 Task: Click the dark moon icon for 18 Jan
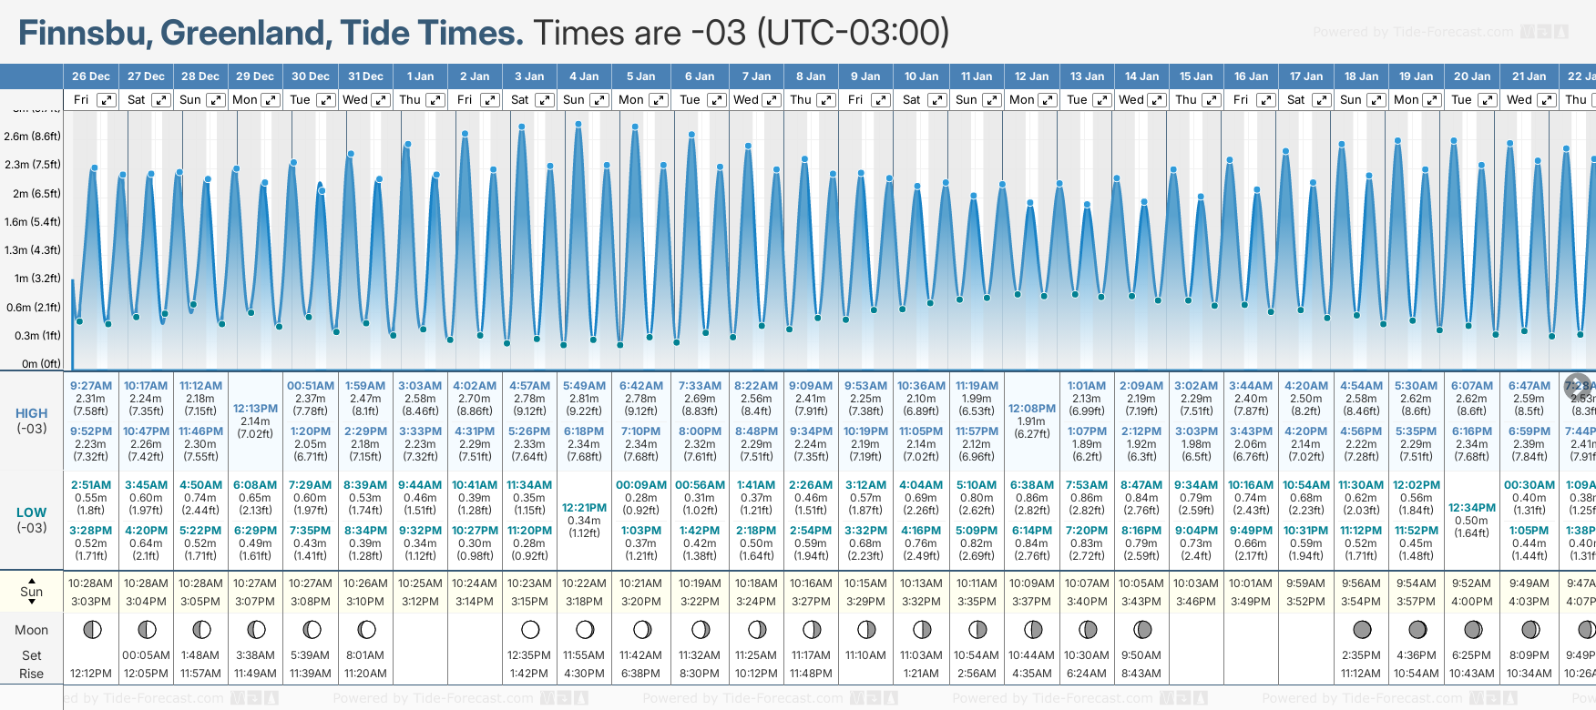pyautogui.click(x=1362, y=629)
